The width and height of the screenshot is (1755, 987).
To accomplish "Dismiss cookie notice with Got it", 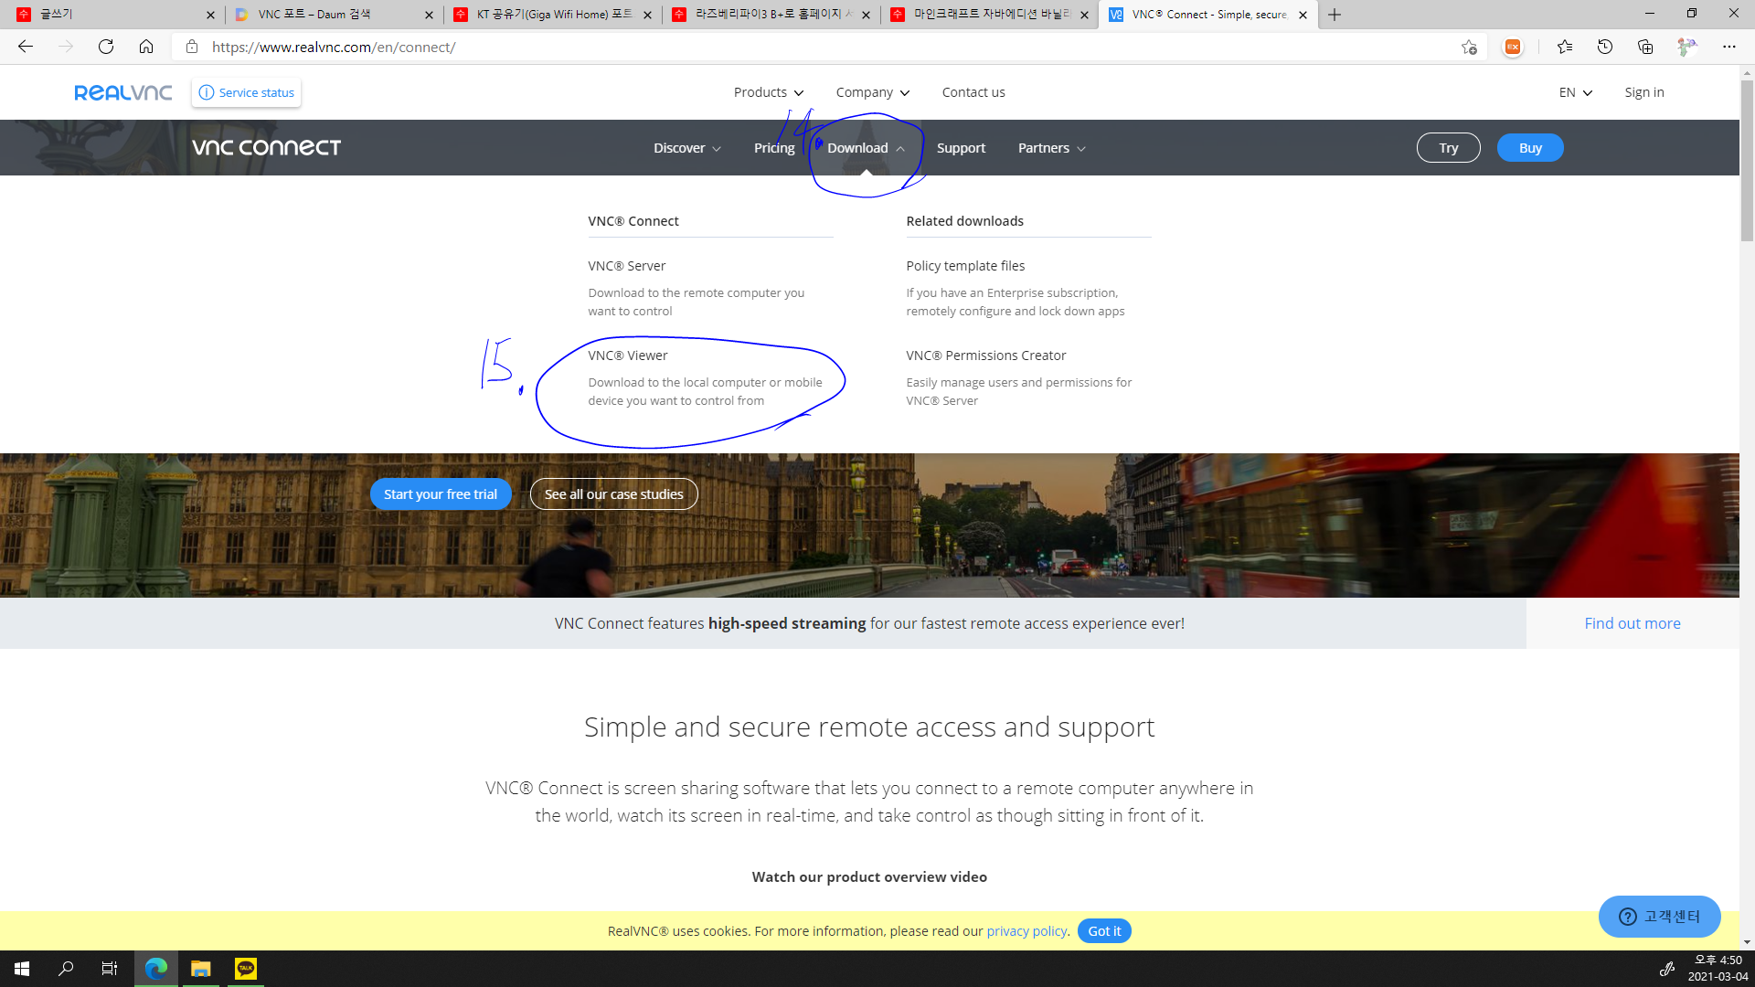I will pyautogui.click(x=1103, y=931).
